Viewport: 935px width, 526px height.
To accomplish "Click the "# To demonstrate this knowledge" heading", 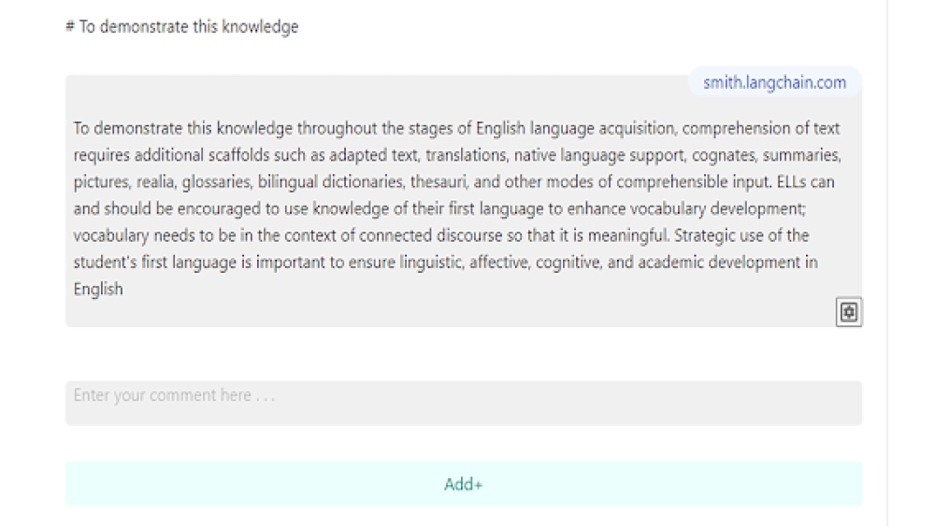I will click(x=181, y=27).
